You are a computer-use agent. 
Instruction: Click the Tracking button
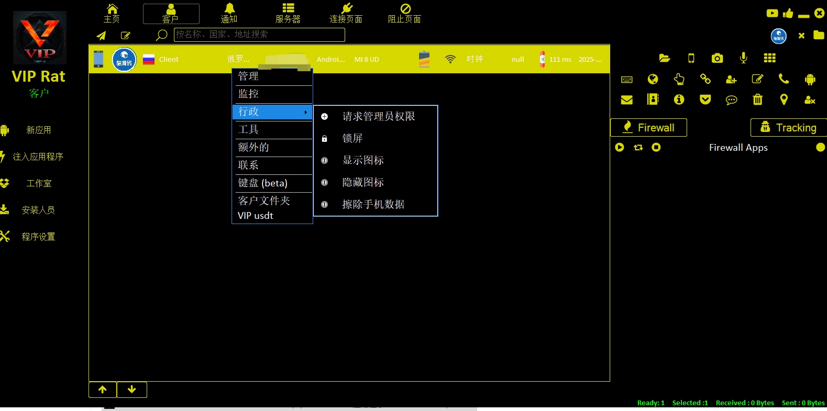[789, 128]
